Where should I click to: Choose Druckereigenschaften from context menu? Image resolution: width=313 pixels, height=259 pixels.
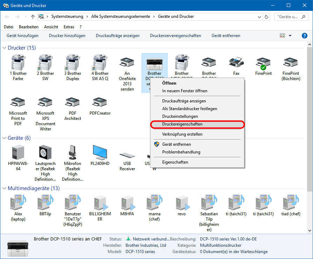(x=182, y=124)
